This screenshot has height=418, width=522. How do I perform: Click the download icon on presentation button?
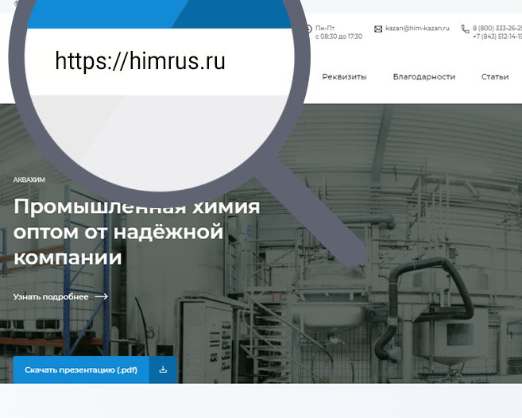click(163, 370)
